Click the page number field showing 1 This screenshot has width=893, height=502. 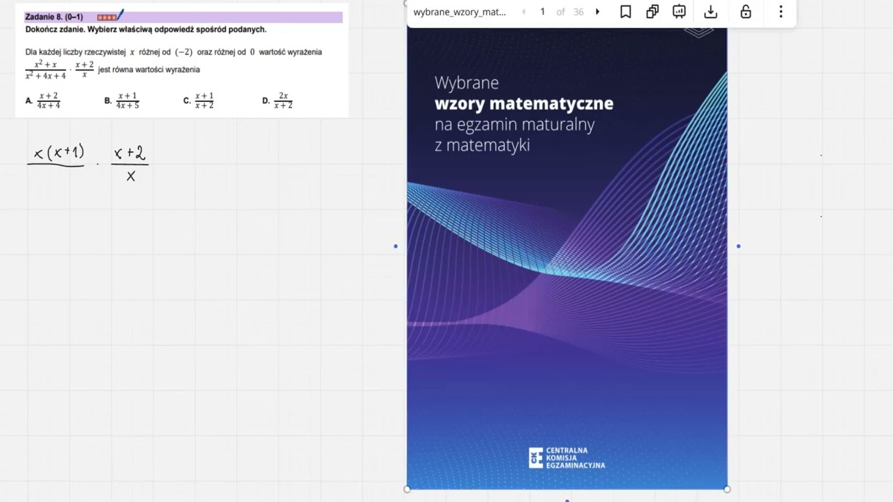click(x=542, y=12)
